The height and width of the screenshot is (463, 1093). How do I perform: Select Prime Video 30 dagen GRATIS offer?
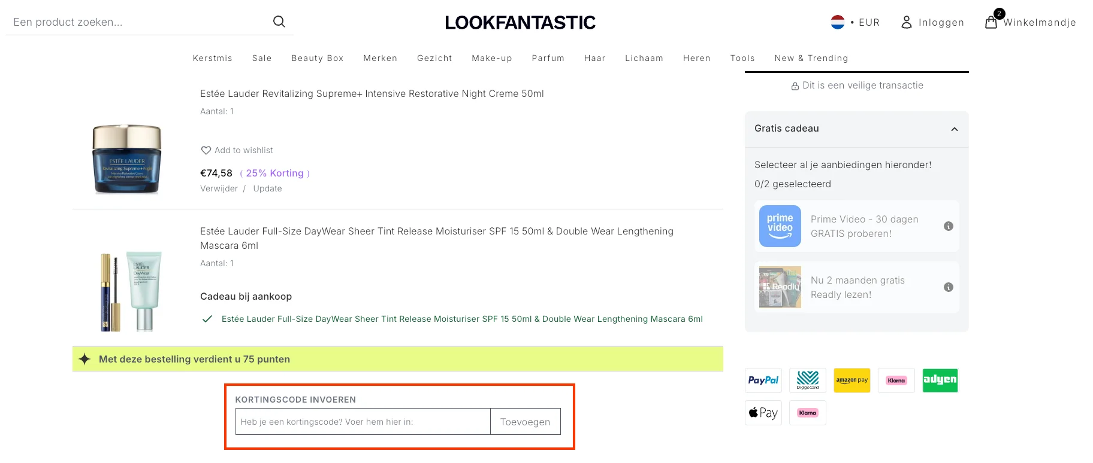(857, 226)
